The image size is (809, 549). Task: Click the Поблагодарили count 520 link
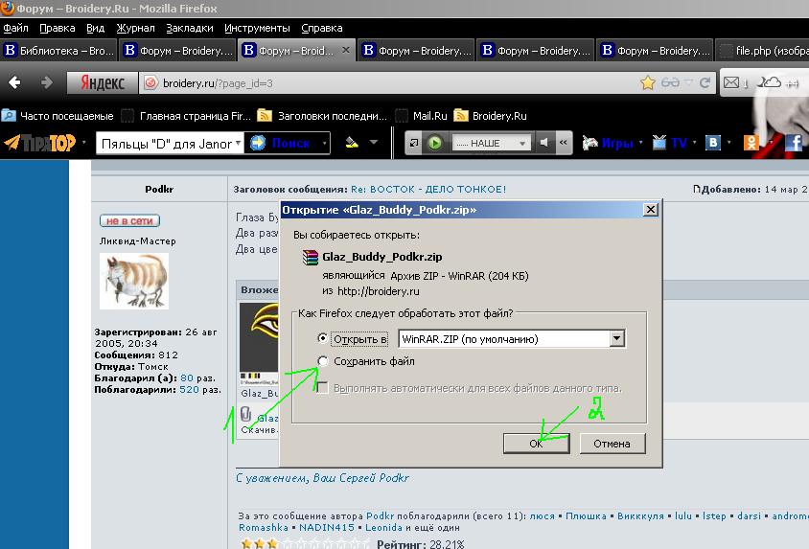tap(189, 389)
